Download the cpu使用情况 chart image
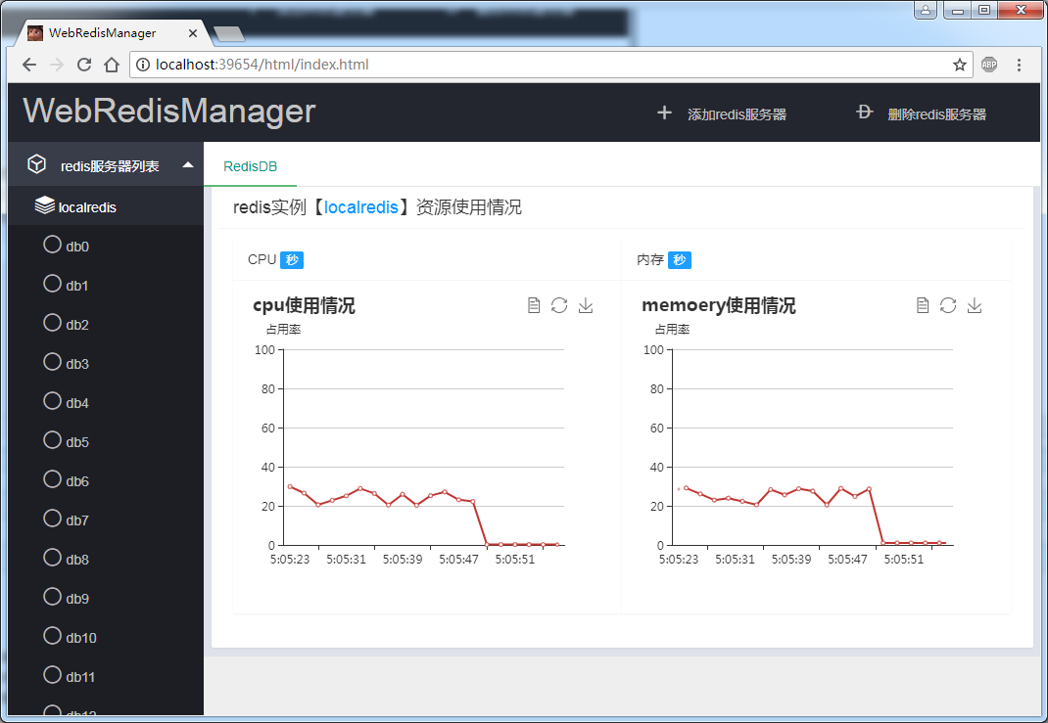Screen dimensions: 1048x723 point(586,305)
